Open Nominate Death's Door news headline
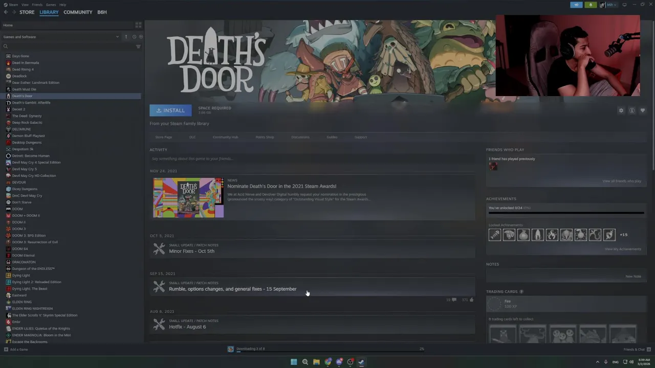This screenshot has height=368, width=655. [281, 186]
